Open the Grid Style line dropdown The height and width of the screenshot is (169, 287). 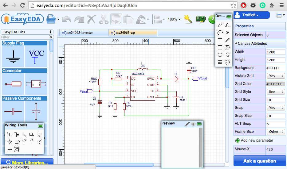point(275,92)
